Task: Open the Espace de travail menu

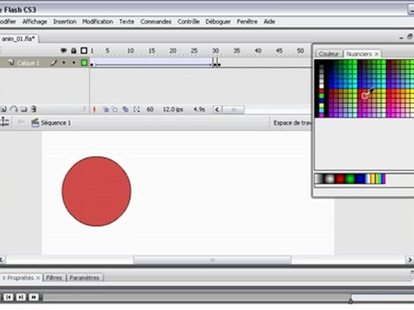Action: coord(292,123)
